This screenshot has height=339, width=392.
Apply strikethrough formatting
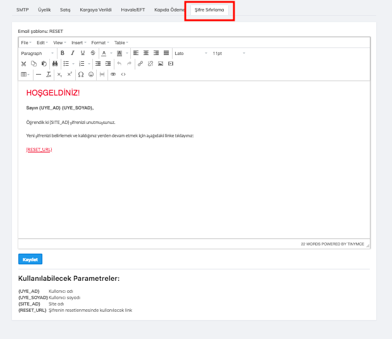pyautogui.click(x=93, y=53)
